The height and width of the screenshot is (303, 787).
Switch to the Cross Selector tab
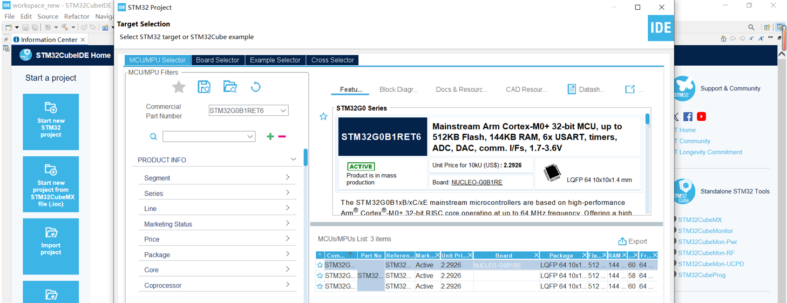click(x=333, y=60)
